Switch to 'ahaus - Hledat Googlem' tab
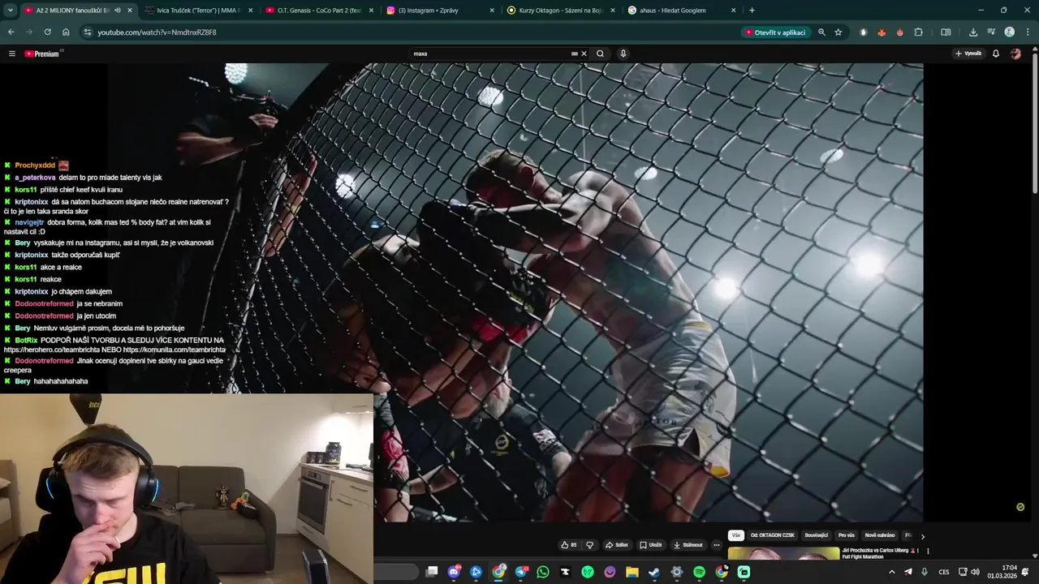Viewport: 1039px width, 584px height. [682, 11]
